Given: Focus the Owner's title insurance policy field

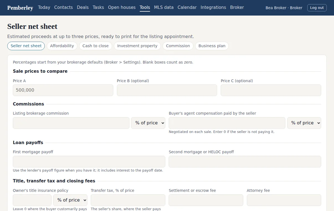Looking at the screenshot, I should [x=32, y=200].
